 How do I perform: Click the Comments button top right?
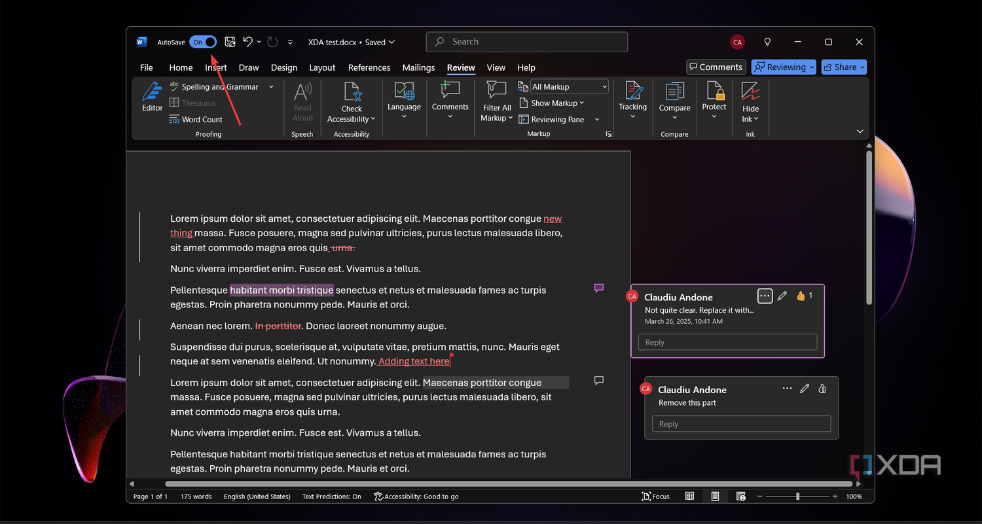(x=715, y=67)
